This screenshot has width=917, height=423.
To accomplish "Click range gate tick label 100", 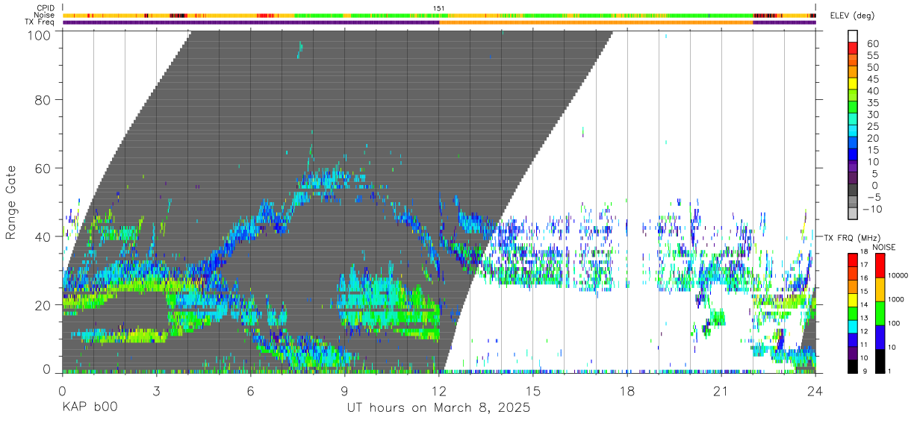I will coord(40,34).
